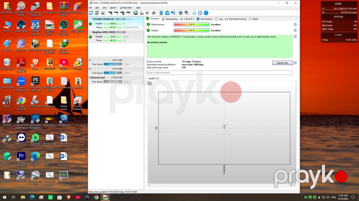Viewport: 359px width, 201px height.
Task: Open Google Chrome from the taskbar
Action: (x=96, y=197)
